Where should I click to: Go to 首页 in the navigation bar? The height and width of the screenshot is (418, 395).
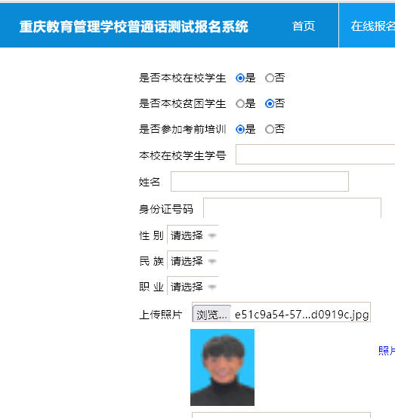(304, 26)
